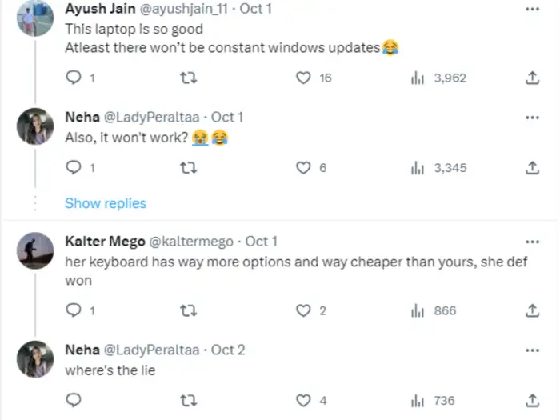Like Neha's tweet with 6 likes
Image resolution: width=560 pixels, height=420 pixels.
[x=304, y=168]
